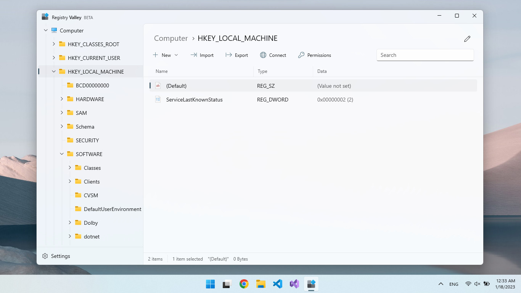
Task: Click the pencil edit path icon
Action: coord(467,39)
